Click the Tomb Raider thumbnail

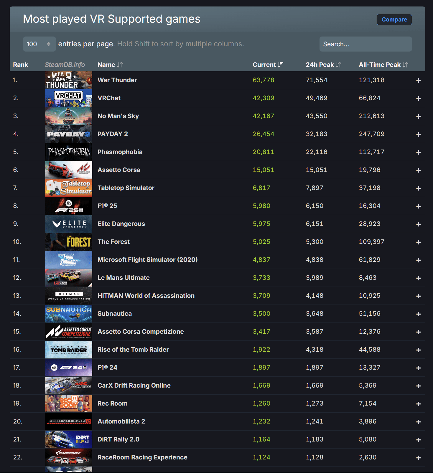click(x=69, y=350)
